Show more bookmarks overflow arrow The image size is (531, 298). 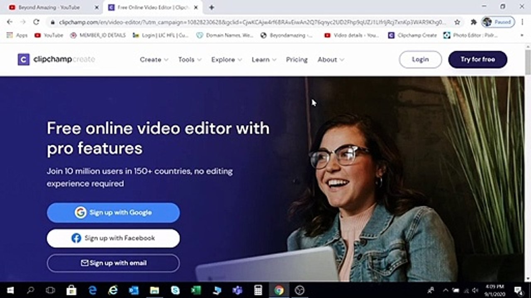coord(521,35)
